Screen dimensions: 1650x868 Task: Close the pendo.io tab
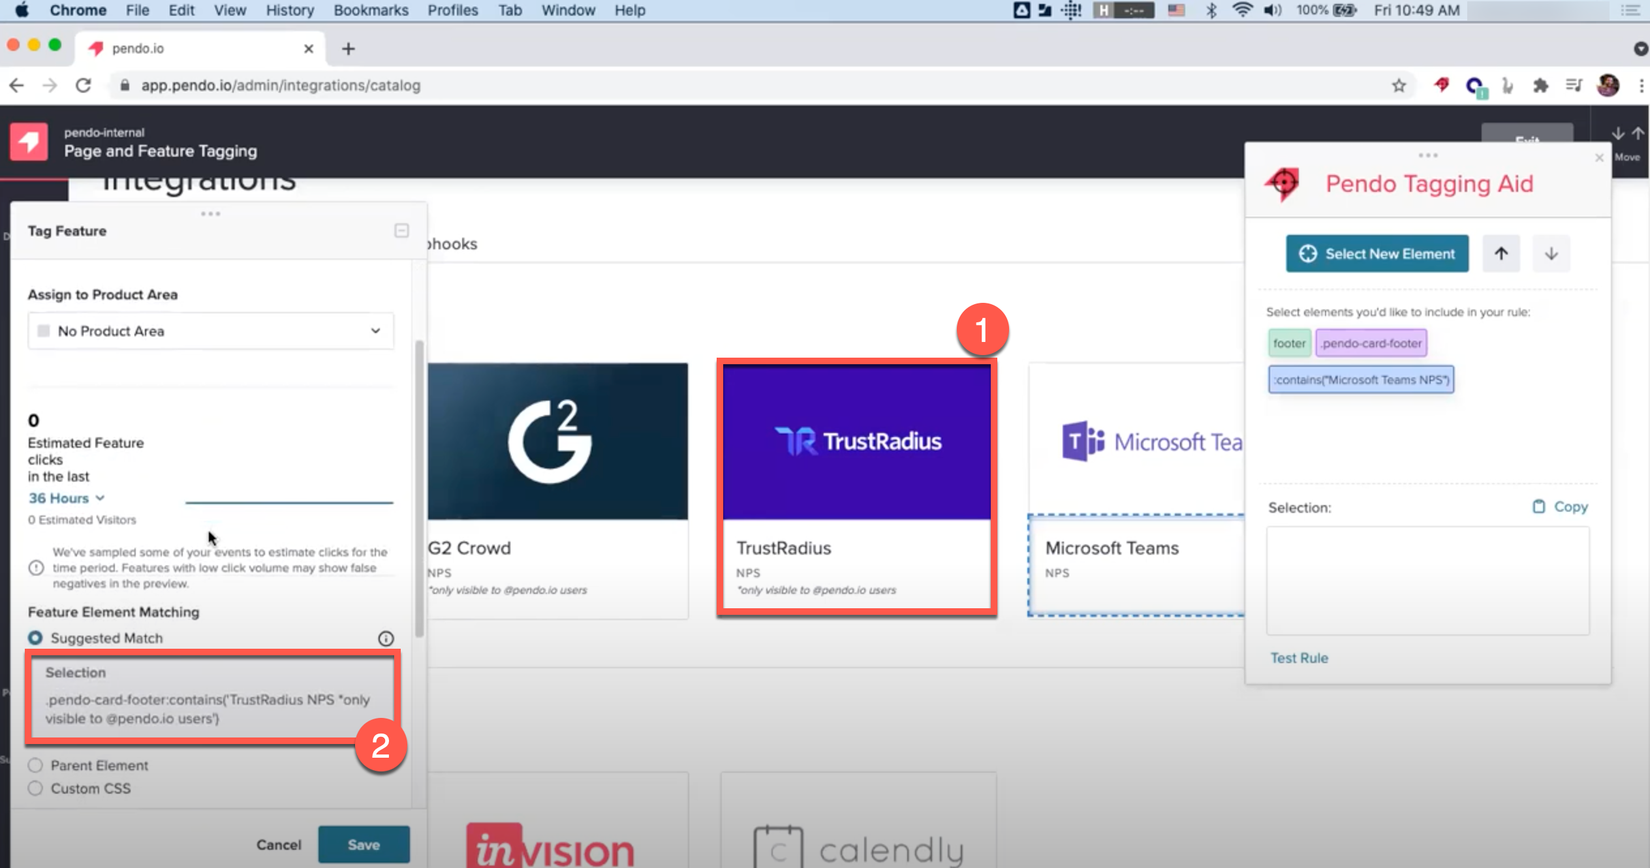pos(309,48)
